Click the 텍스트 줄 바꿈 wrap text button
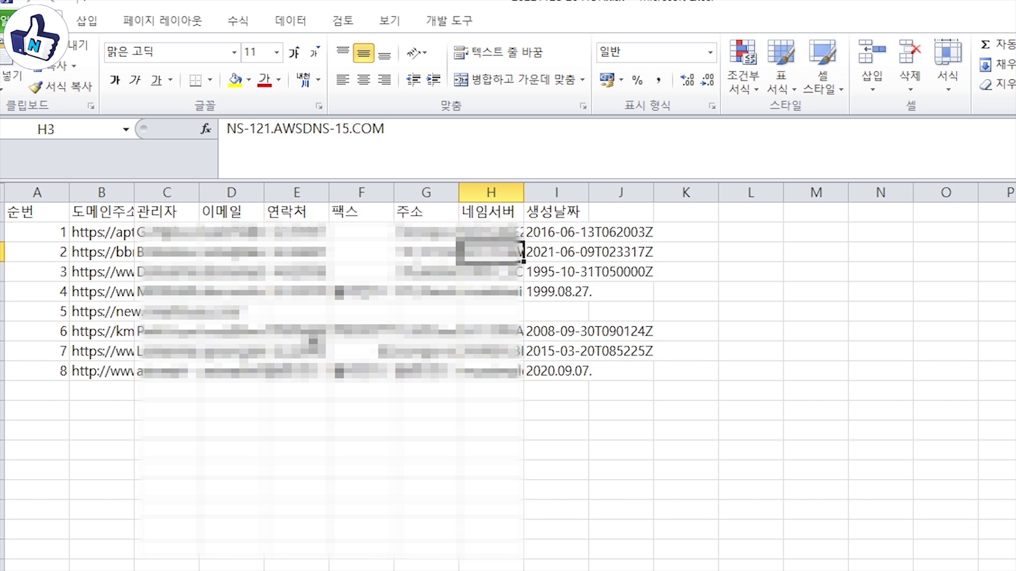The width and height of the screenshot is (1016, 571). (498, 52)
